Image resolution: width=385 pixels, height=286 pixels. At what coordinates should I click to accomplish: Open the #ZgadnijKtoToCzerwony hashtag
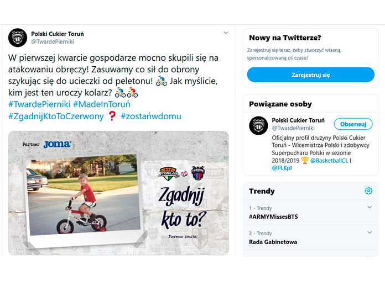56,116
